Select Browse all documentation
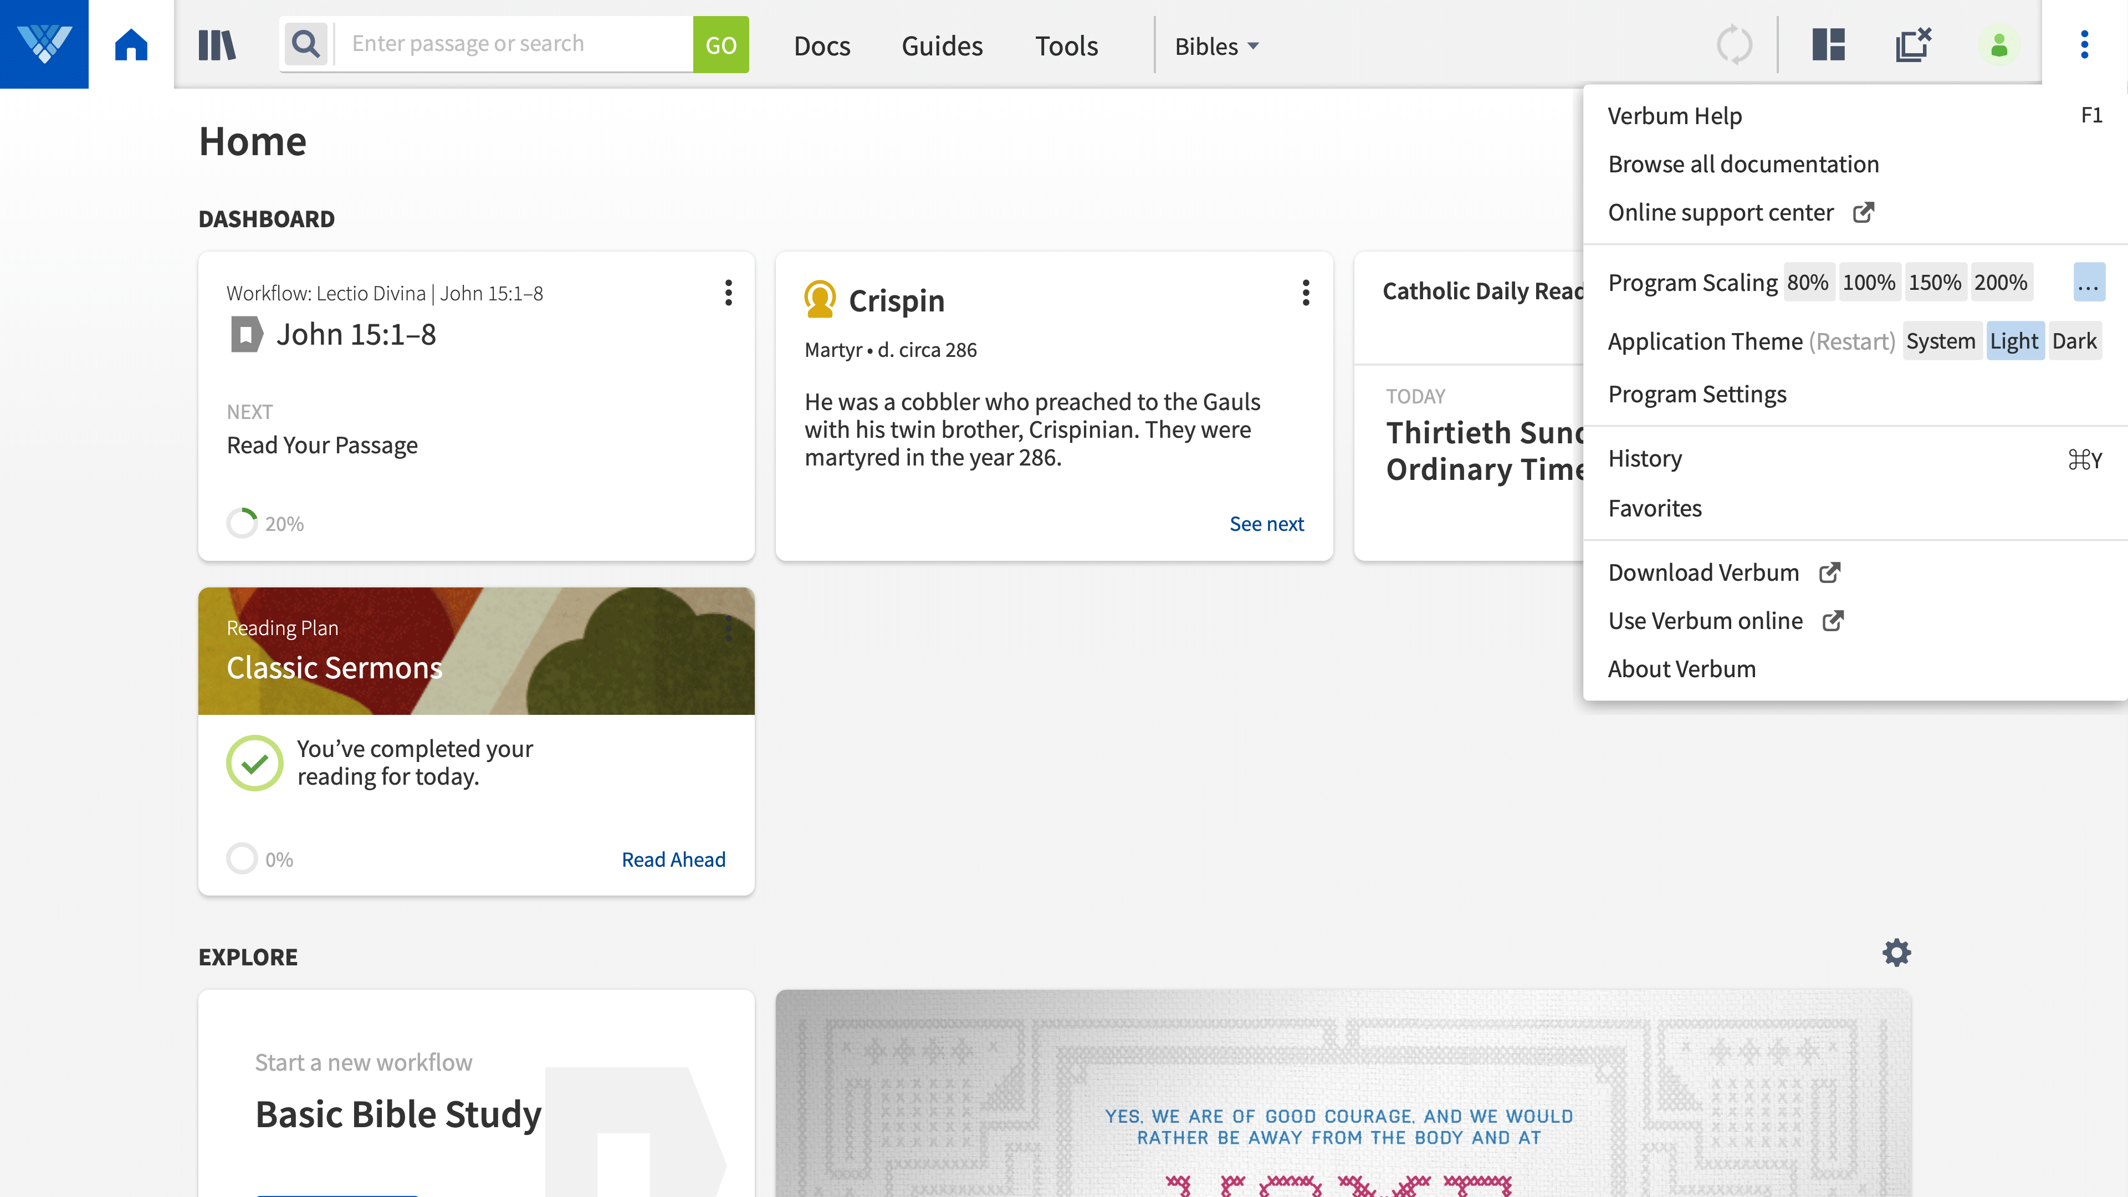 [1855, 163]
